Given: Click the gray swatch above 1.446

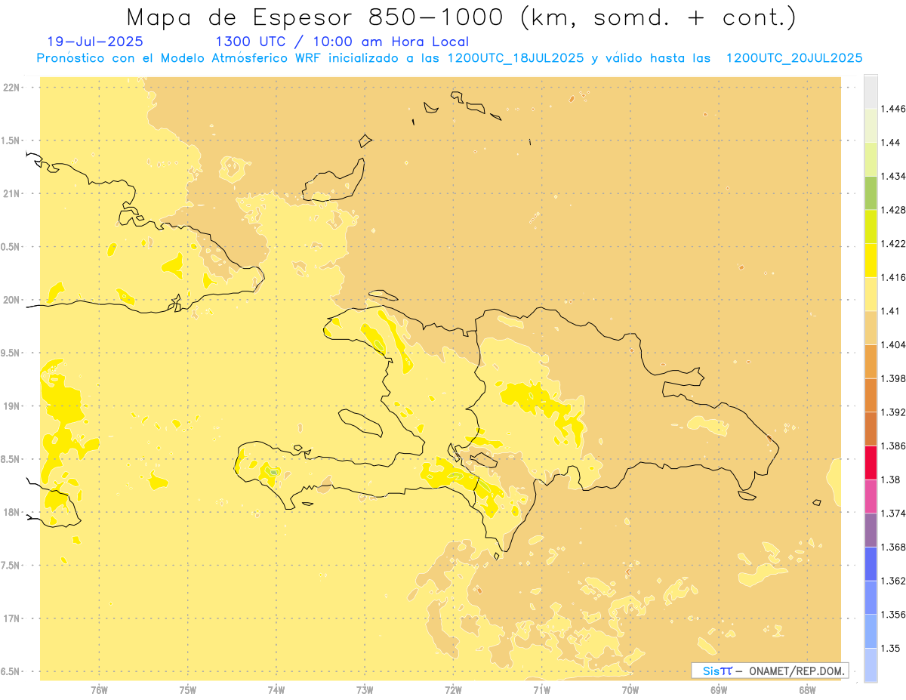Looking at the screenshot, I should 871,92.
